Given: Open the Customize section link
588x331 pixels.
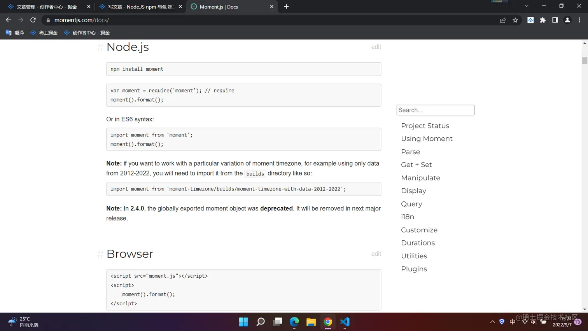Looking at the screenshot, I should pos(419,230).
